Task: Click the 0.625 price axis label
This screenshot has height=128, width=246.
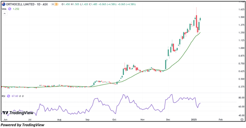Action: pos(241,71)
